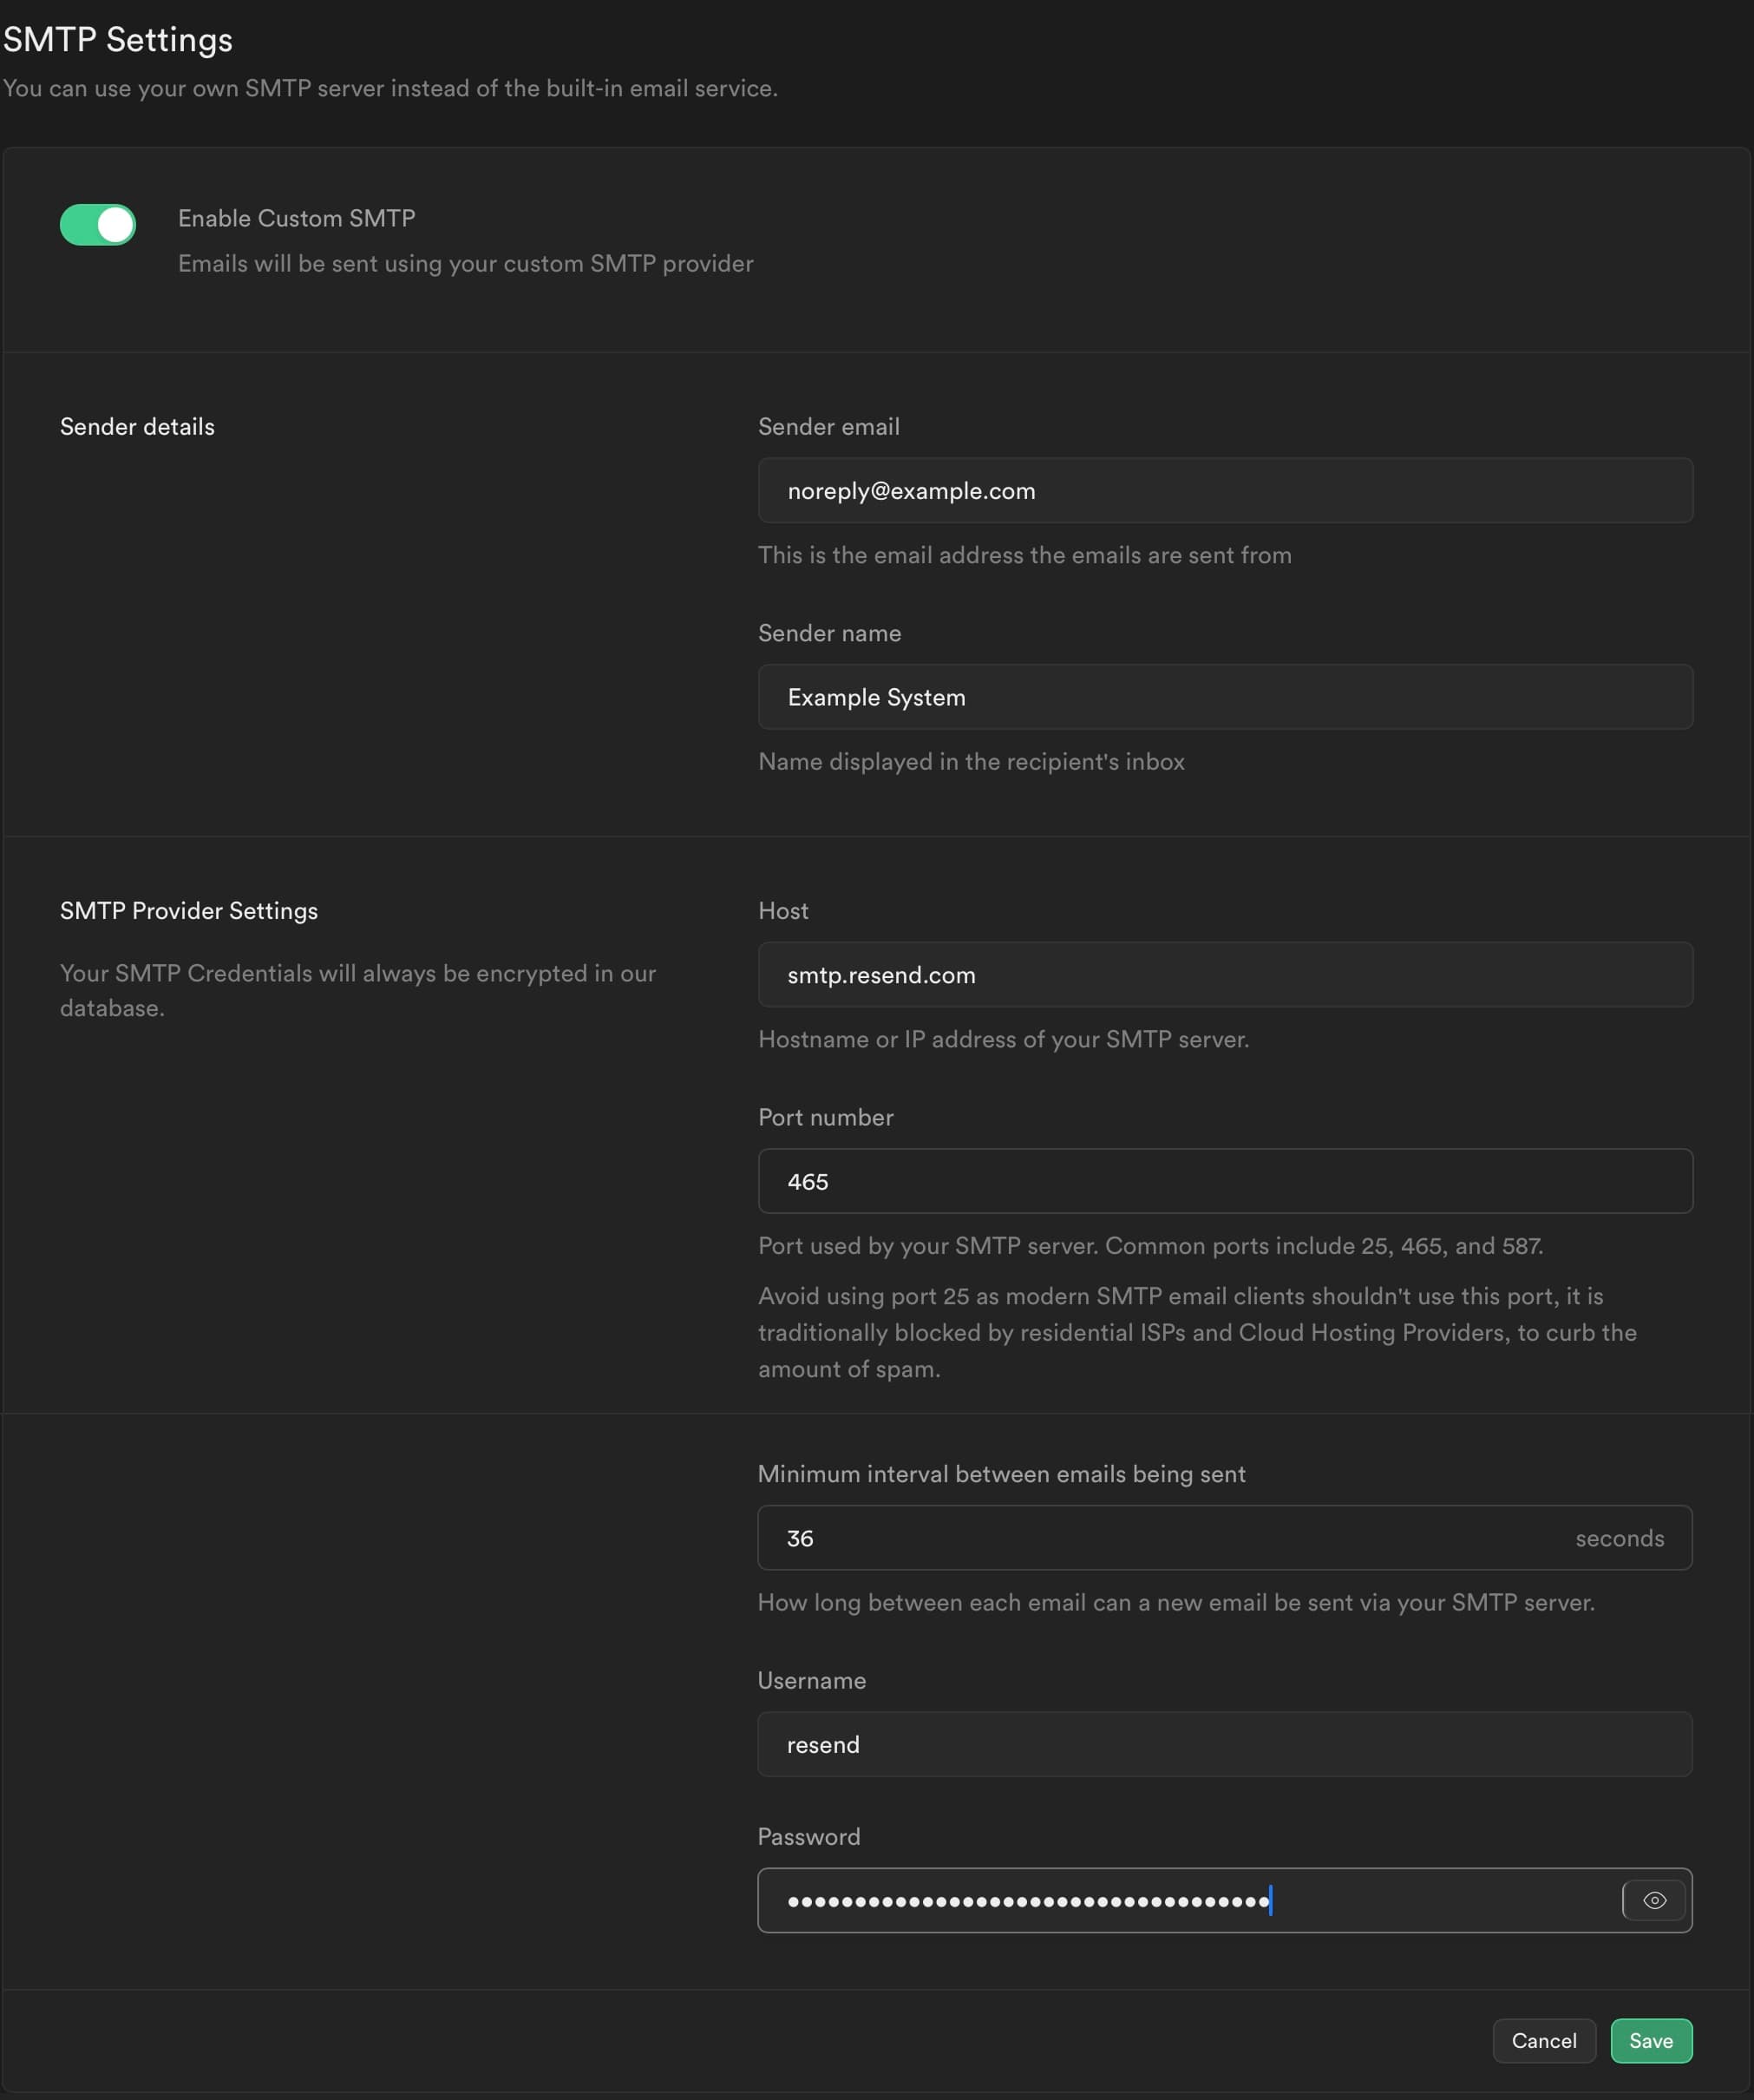Reveal the password with the eye icon
The height and width of the screenshot is (2100, 1754).
coord(1654,1900)
